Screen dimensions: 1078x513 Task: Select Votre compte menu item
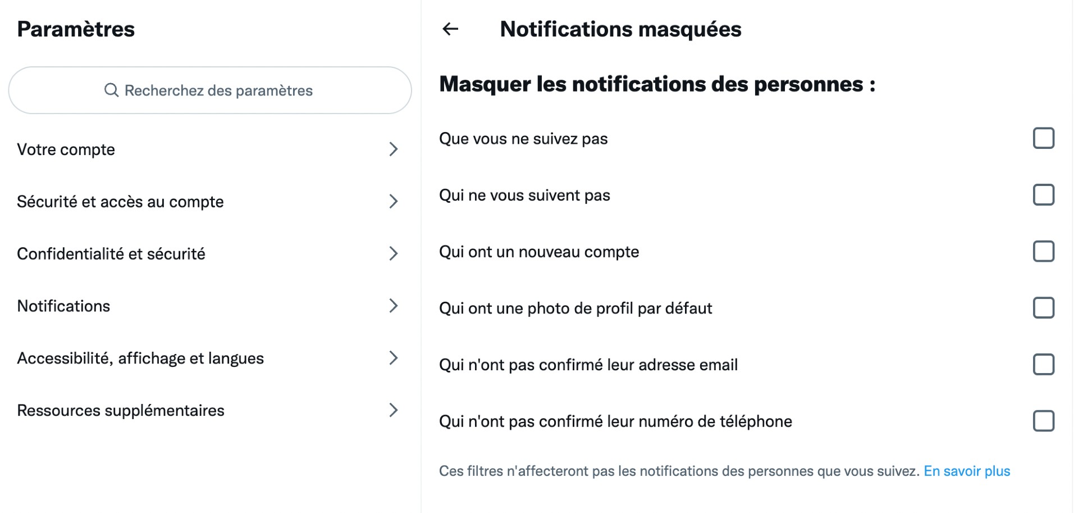210,149
